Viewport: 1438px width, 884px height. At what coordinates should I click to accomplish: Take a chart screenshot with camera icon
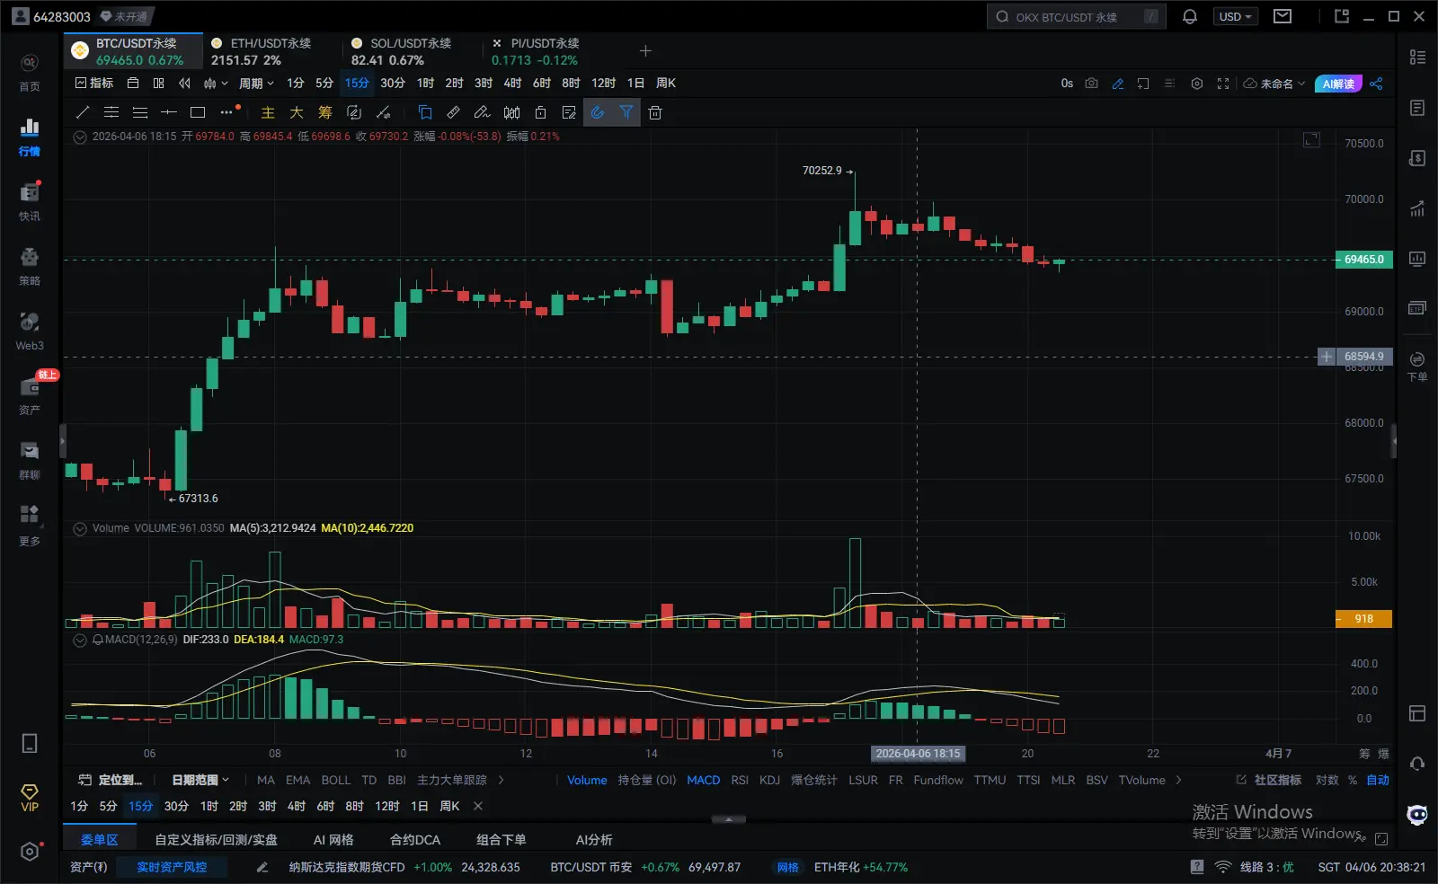pos(1091,84)
